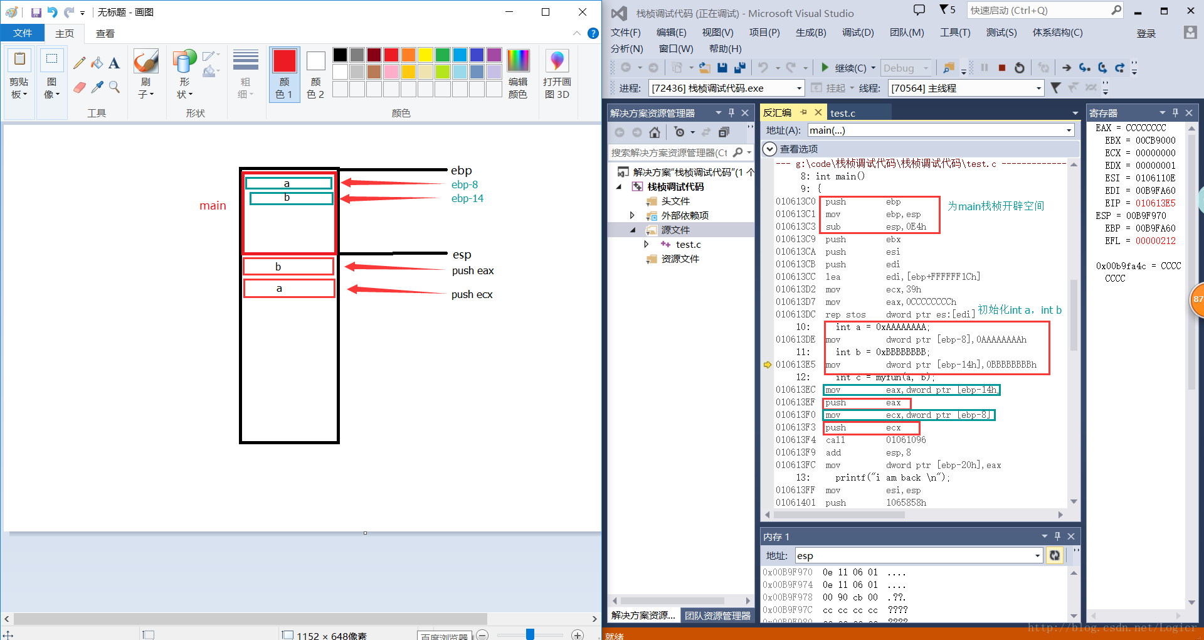Pick the black color swatch in Paint palette
The height and width of the screenshot is (640, 1204).
click(x=340, y=55)
